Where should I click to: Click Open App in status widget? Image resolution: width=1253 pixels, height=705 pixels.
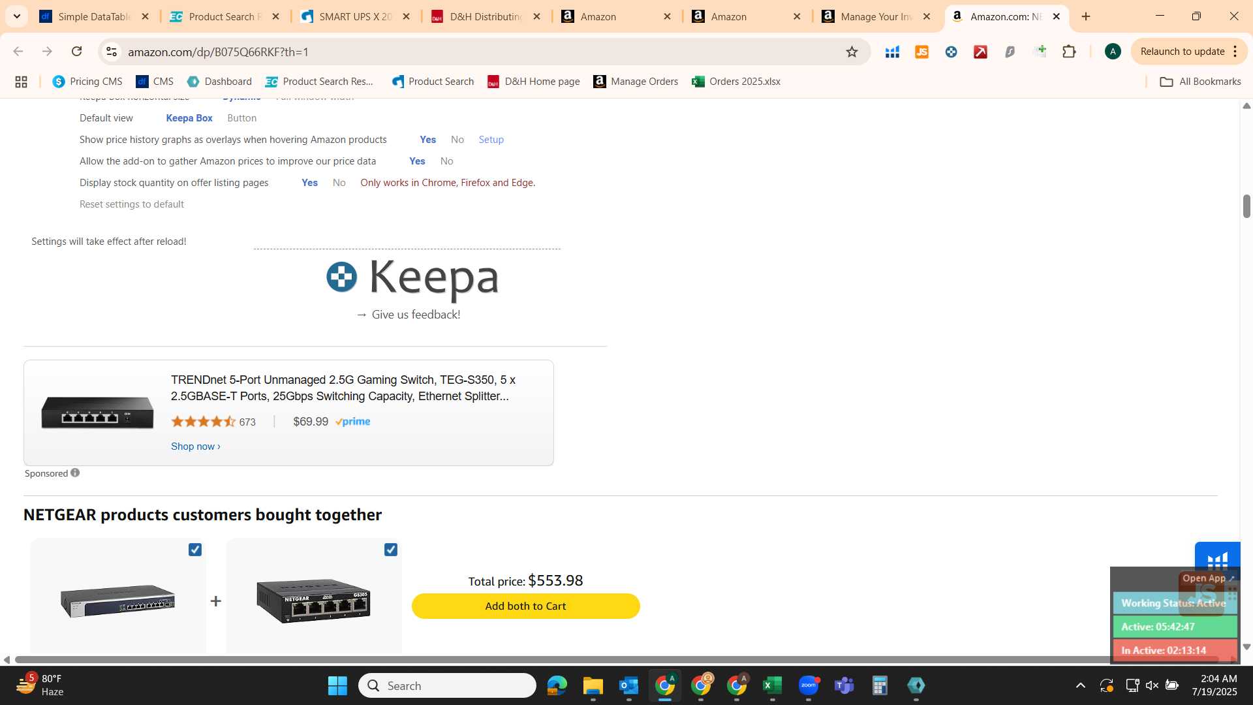click(1208, 578)
